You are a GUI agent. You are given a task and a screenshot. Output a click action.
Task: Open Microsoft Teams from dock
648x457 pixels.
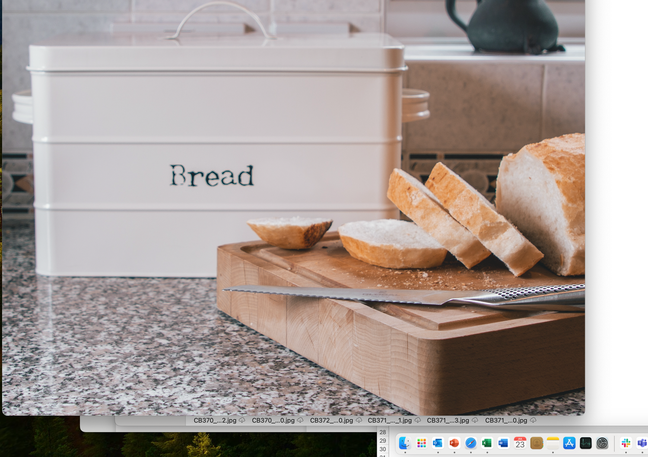pos(642,443)
